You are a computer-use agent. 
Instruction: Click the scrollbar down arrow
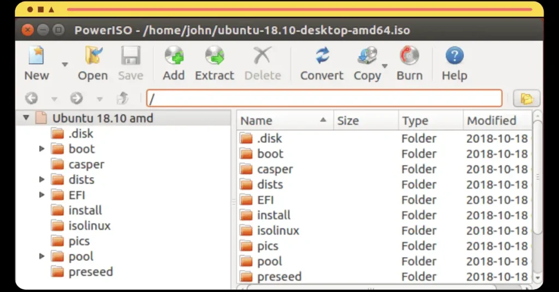tap(537, 278)
